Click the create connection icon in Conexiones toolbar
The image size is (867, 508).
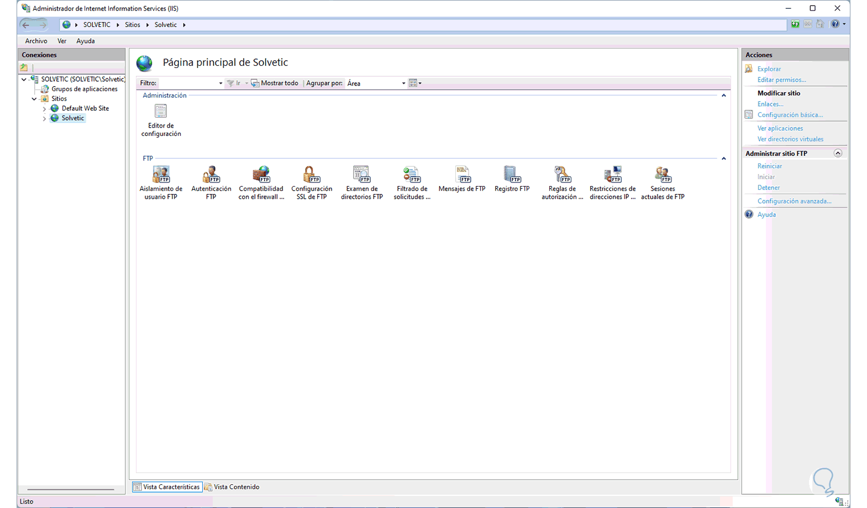(24, 67)
